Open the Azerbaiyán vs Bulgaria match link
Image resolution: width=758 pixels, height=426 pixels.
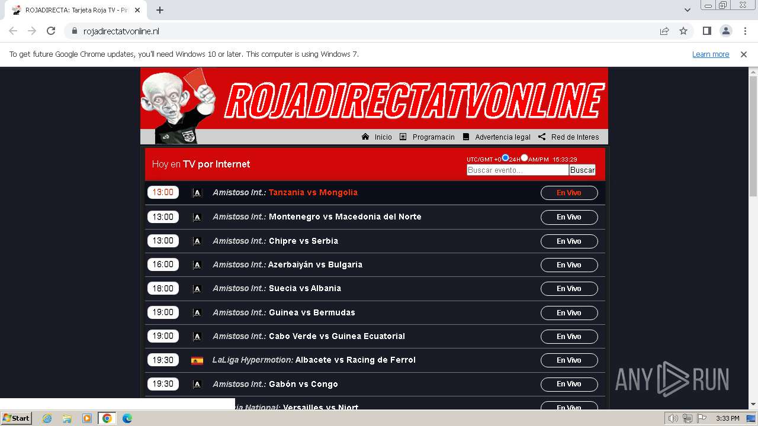(x=315, y=264)
